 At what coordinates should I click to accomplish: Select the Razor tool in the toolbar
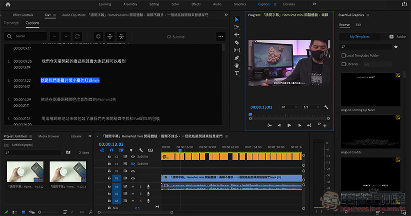click(237, 42)
